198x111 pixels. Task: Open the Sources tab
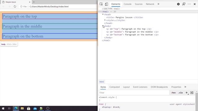[x=139, y=4]
